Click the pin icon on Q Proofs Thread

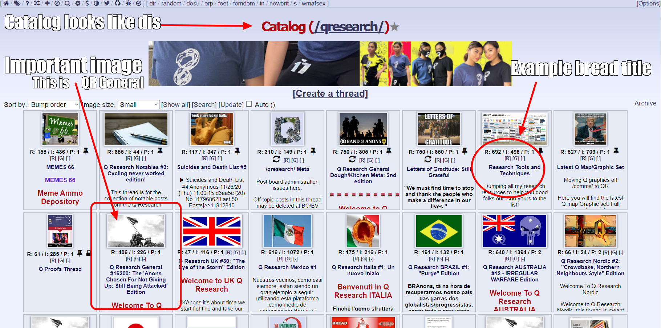(80, 253)
